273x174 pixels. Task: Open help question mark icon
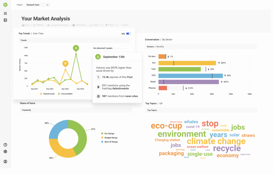click(x=5, y=145)
